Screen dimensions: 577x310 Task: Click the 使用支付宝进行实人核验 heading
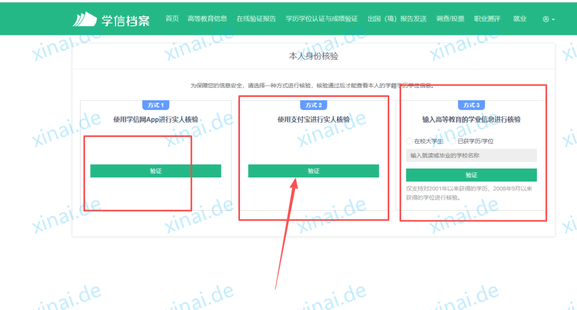313,119
